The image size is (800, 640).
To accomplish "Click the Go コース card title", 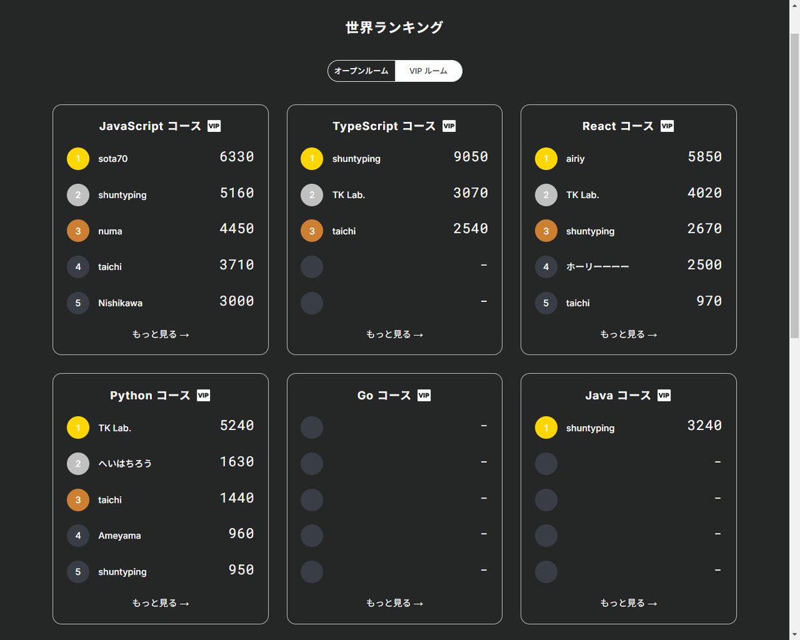I will pos(384,395).
